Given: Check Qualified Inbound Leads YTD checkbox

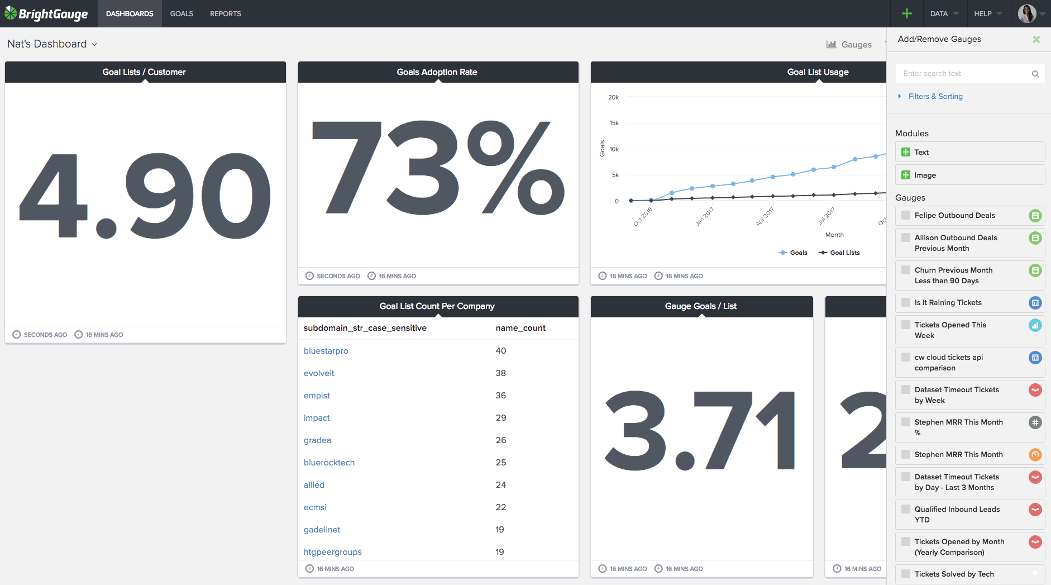Looking at the screenshot, I should [906, 509].
